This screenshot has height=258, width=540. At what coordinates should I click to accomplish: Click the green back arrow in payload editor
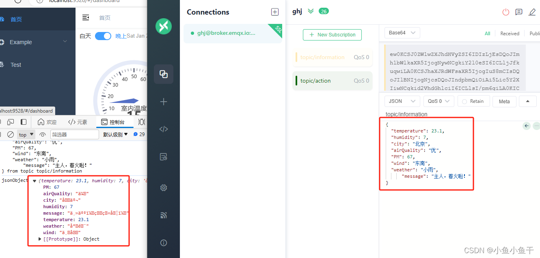tap(527, 126)
